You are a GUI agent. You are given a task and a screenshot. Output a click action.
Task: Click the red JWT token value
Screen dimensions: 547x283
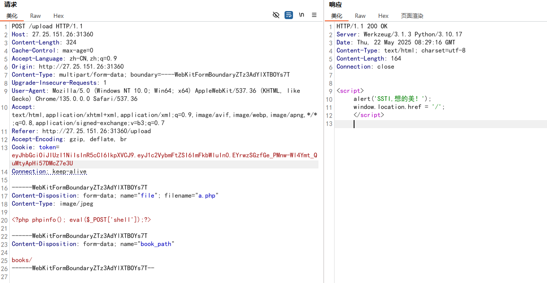(165, 159)
